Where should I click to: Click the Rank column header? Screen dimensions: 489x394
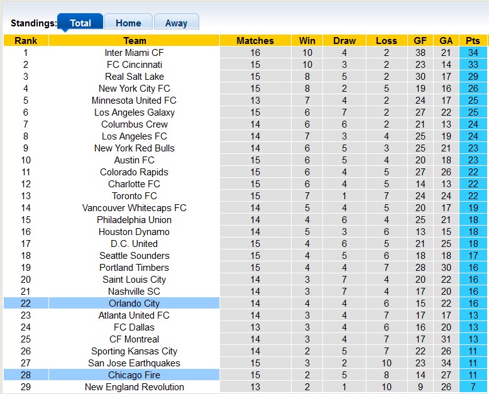pyautogui.click(x=26, y=41)
